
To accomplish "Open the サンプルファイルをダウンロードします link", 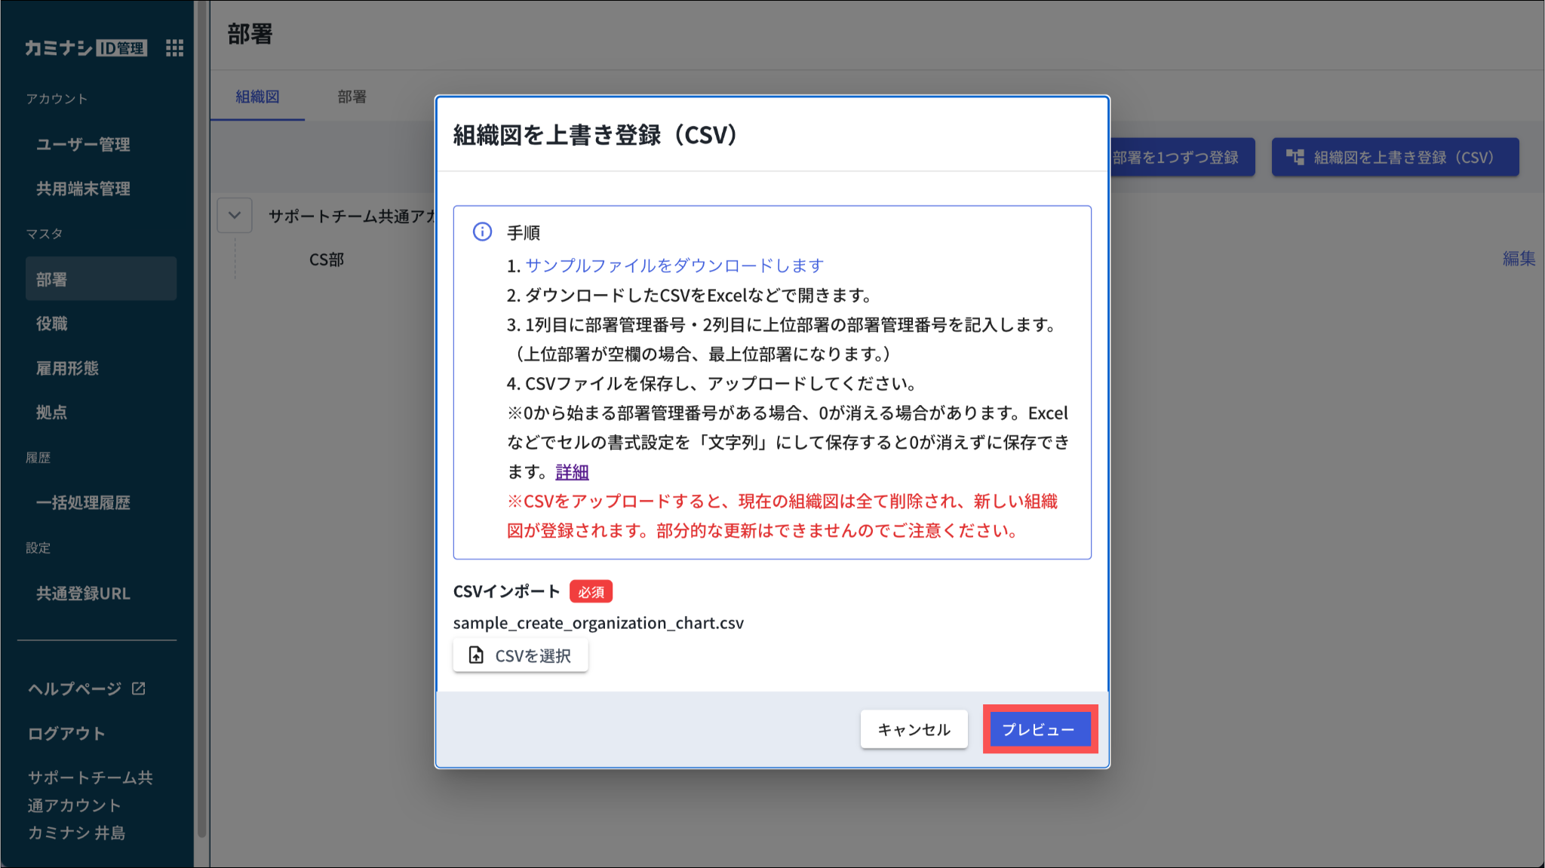I will pyautogui.click(x=674, y=265).
